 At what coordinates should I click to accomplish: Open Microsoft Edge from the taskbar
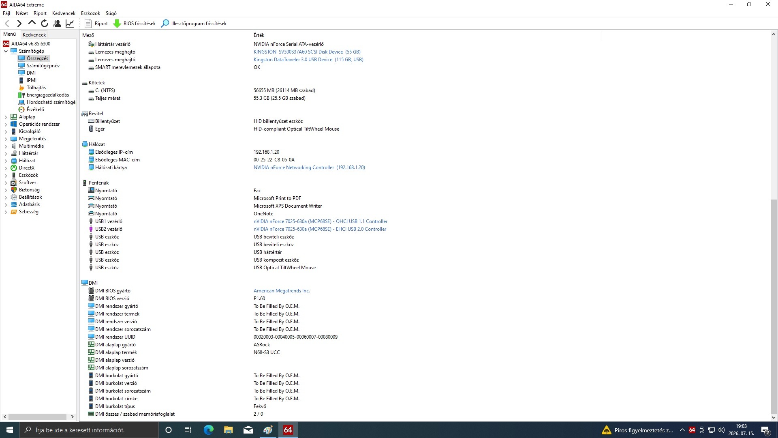click(208, 430)
